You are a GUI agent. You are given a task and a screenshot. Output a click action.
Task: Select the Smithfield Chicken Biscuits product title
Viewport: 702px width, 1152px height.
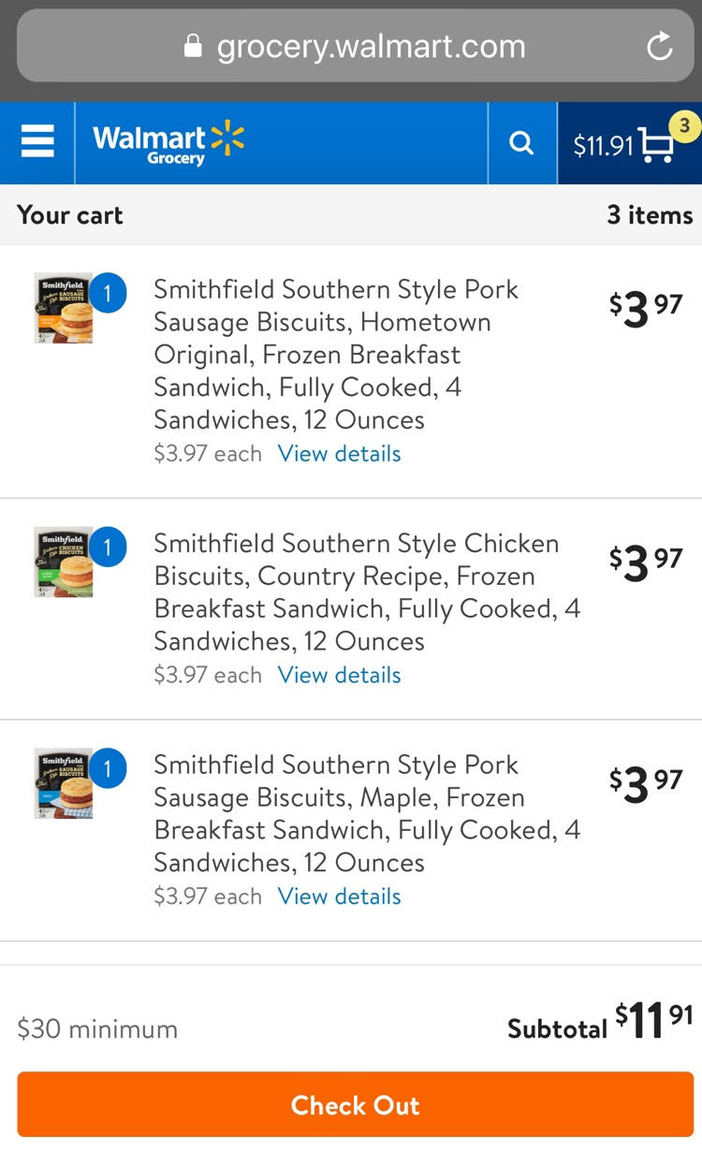pyautogui.click(x=365, y=592)
